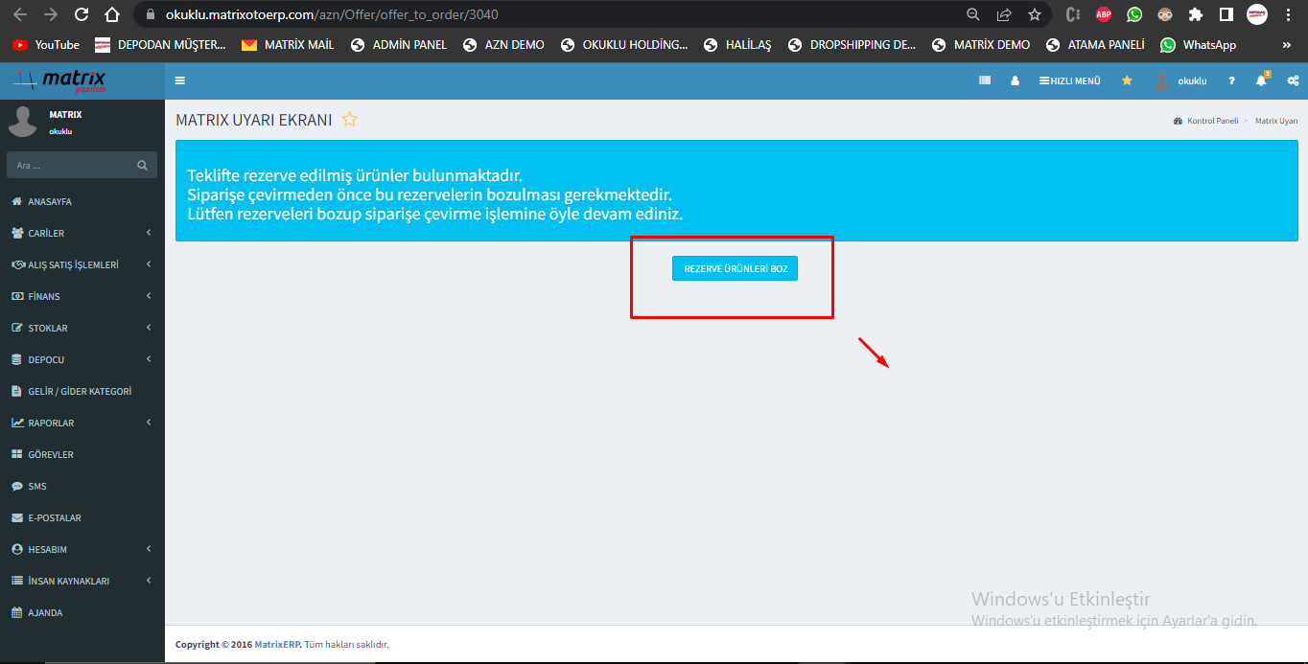Bookmark this page in Chrome address bar

[x=1034, y=14]
